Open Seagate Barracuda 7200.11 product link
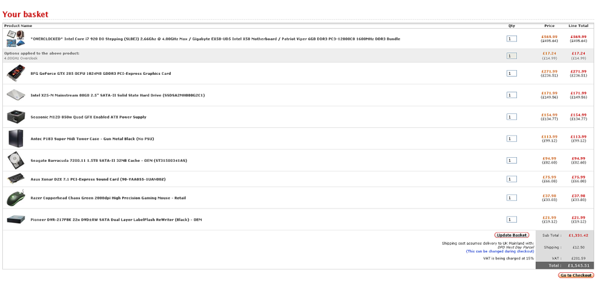597x281 pixels. tap(109, 160)
